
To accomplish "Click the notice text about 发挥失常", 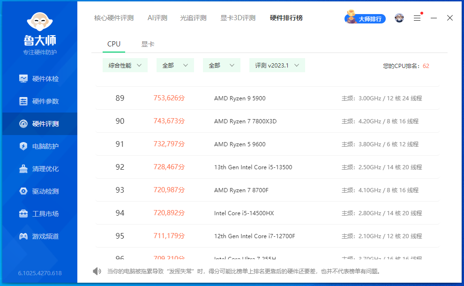I will tap(244, 271).
